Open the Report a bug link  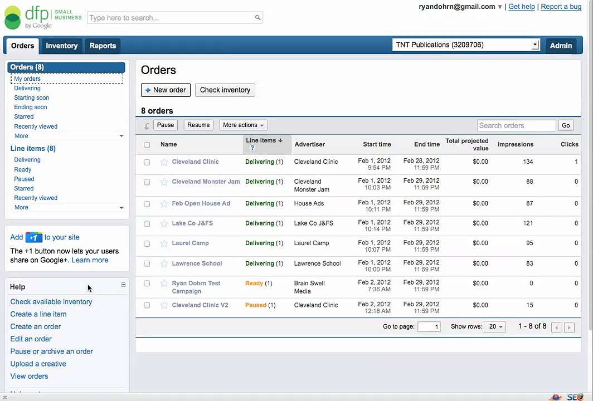click(561, 7)
